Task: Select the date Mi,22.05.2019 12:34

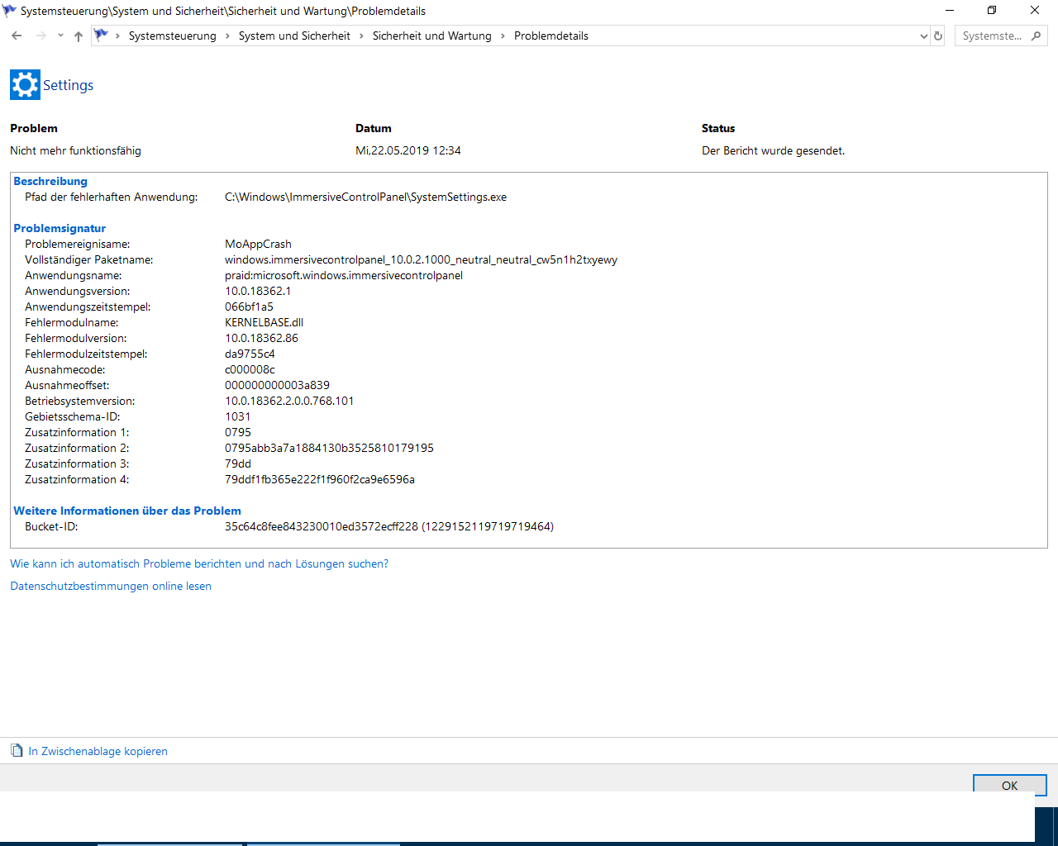Action: [408, 150]
